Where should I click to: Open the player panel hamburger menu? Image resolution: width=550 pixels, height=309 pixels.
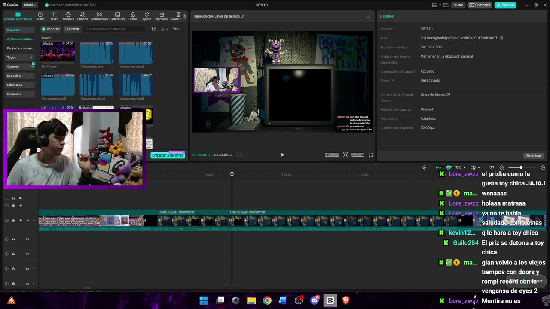368,16
